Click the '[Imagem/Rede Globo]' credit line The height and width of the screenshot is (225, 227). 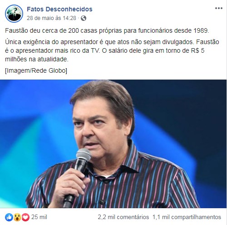pos(36,70)
